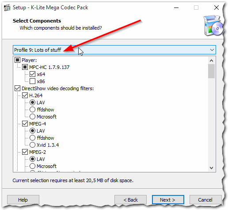Click the K-Lite setup title bar icon
Screen dimensions: 228x210
pyautogui.click(x=7, y=8)
